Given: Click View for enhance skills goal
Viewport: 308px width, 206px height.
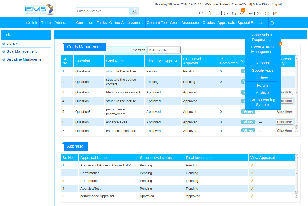Looking at the screenshot, I should pyautogui.click(x=248, y=122).
